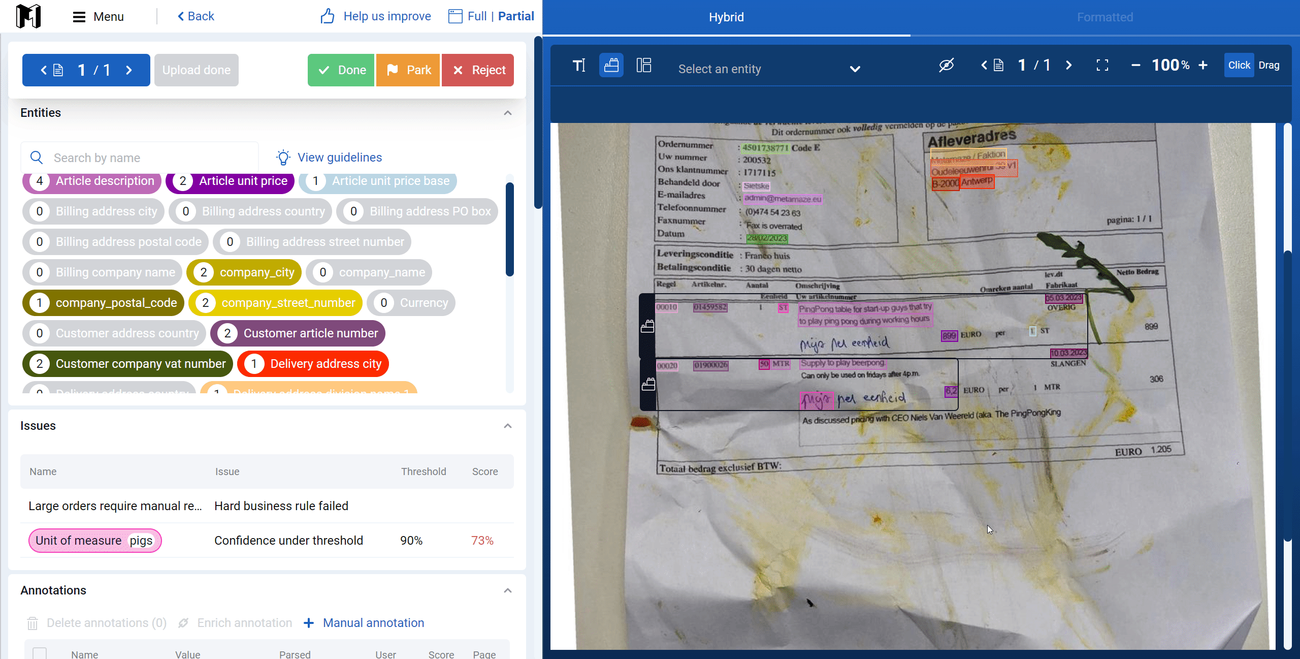Viewport: 1300px width, 659px height.
Task: Collapse the Entities section
Action: pyautogui.click(x=507, y=113)
